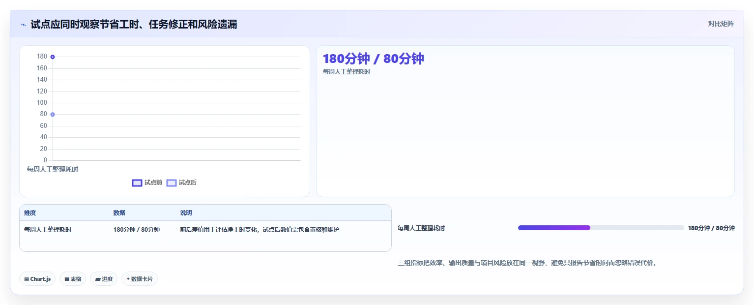This screenshot has width=754, height=305.
Task: Click the 试点前 legend color box
Action: (137, 183)
